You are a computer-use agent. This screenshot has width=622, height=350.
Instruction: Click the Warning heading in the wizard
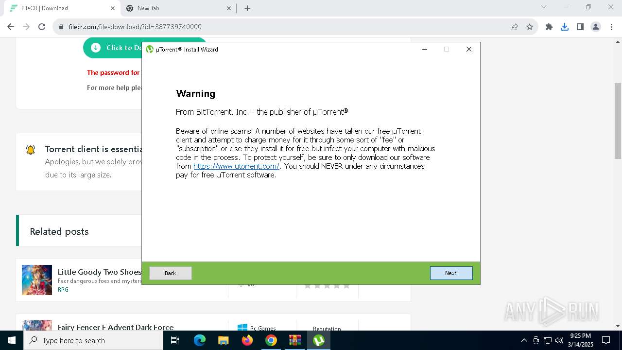point(195,93)
